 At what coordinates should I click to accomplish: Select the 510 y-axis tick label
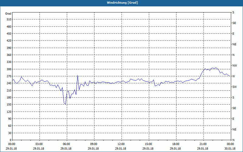pos(9,19)
